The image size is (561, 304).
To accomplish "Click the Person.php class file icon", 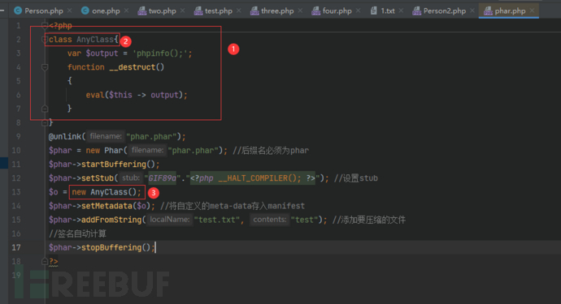I will pos(18,11).
